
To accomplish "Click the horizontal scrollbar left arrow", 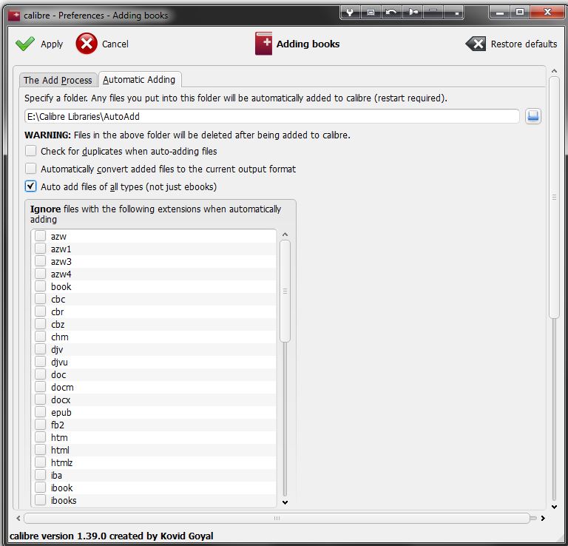I will (18, 518).
